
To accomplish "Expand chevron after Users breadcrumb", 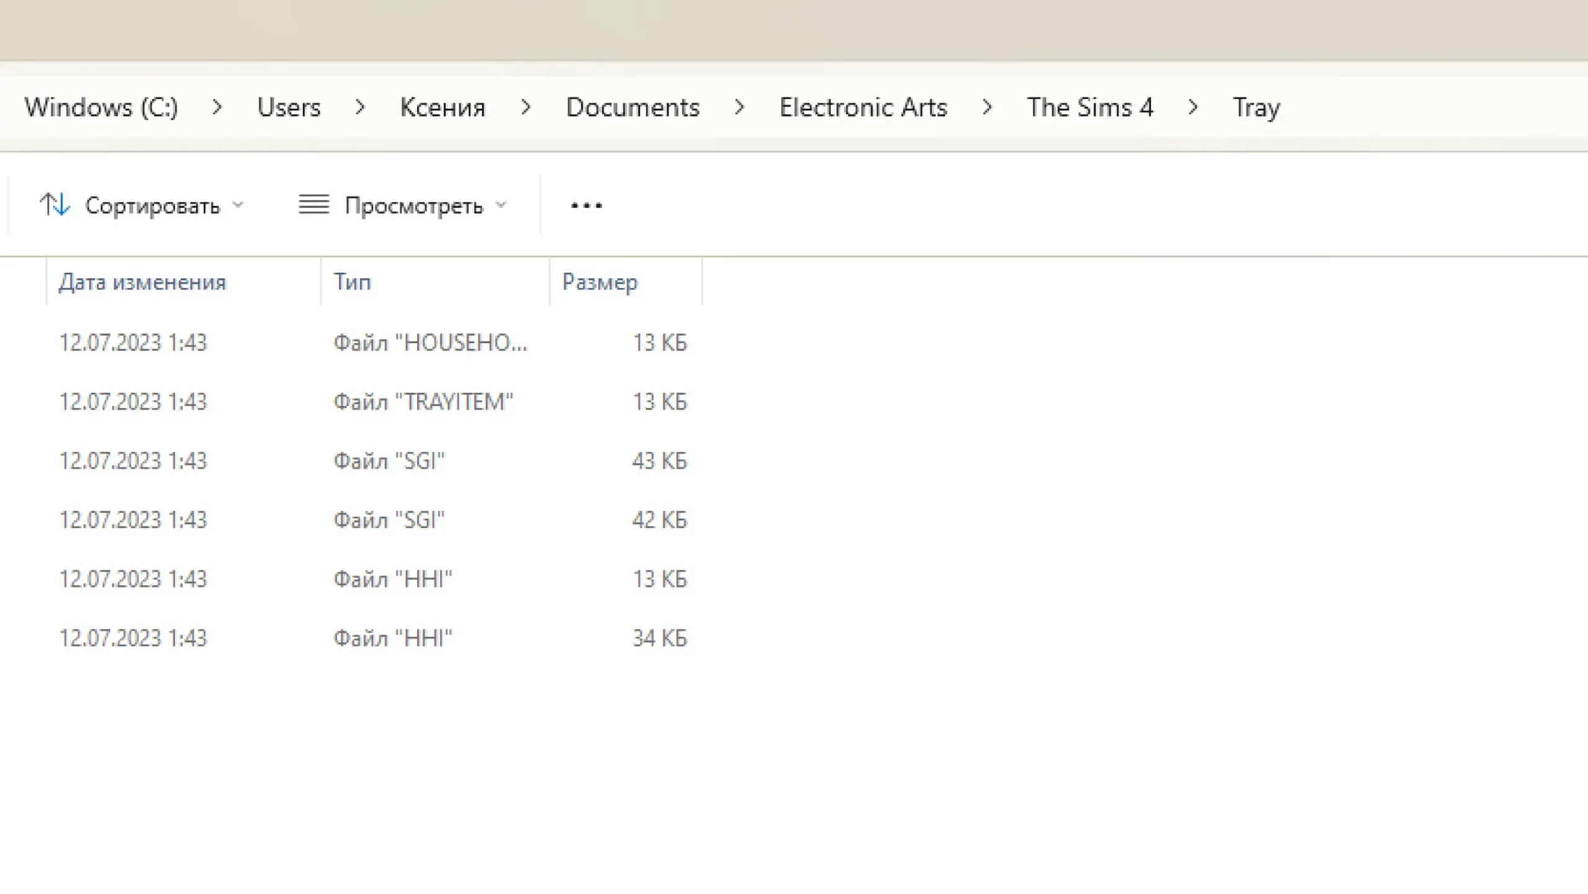I will (x=360, y=107).
